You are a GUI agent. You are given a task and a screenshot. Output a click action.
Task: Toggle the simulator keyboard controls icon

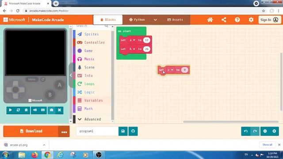(x=43, y=110)
